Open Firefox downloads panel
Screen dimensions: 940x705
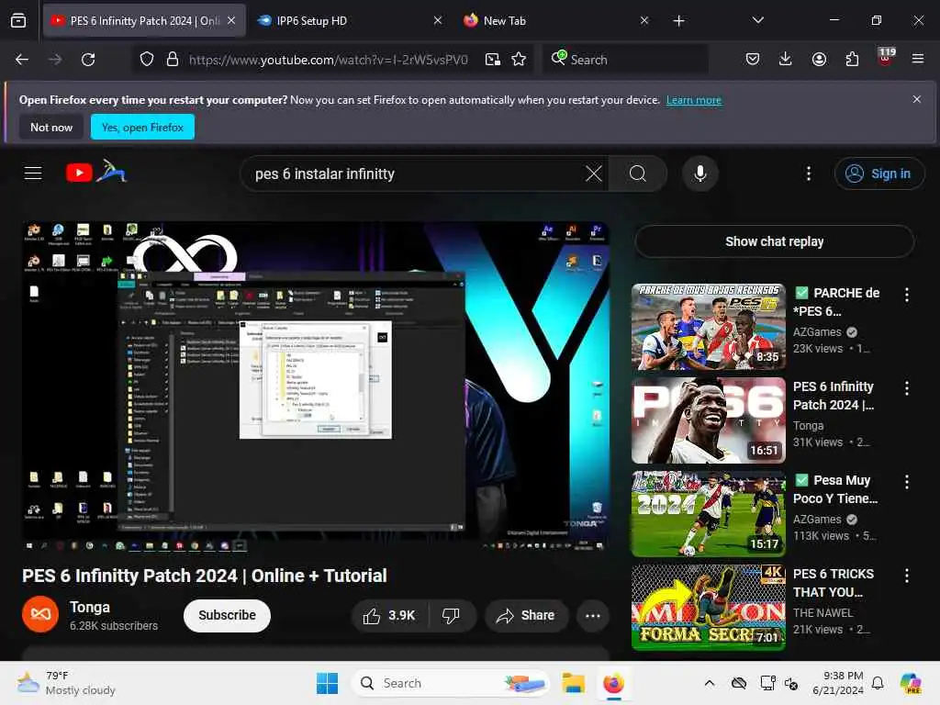pos(786,59)
